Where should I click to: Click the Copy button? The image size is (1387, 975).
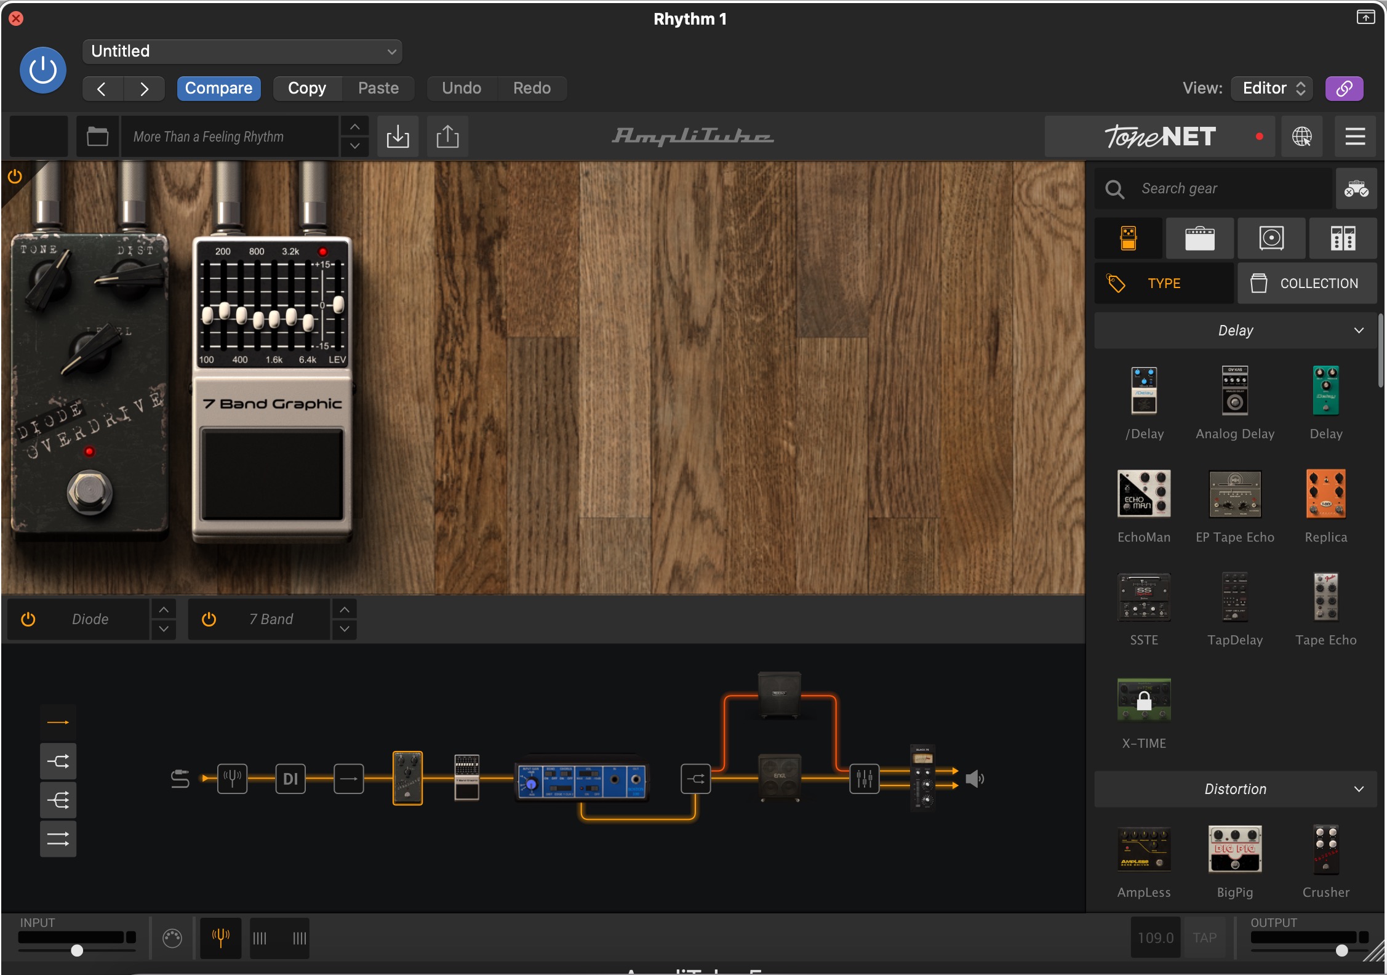click(307, 89)
